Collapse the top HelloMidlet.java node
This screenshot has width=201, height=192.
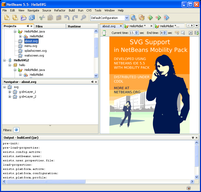[x=15, y=31]
